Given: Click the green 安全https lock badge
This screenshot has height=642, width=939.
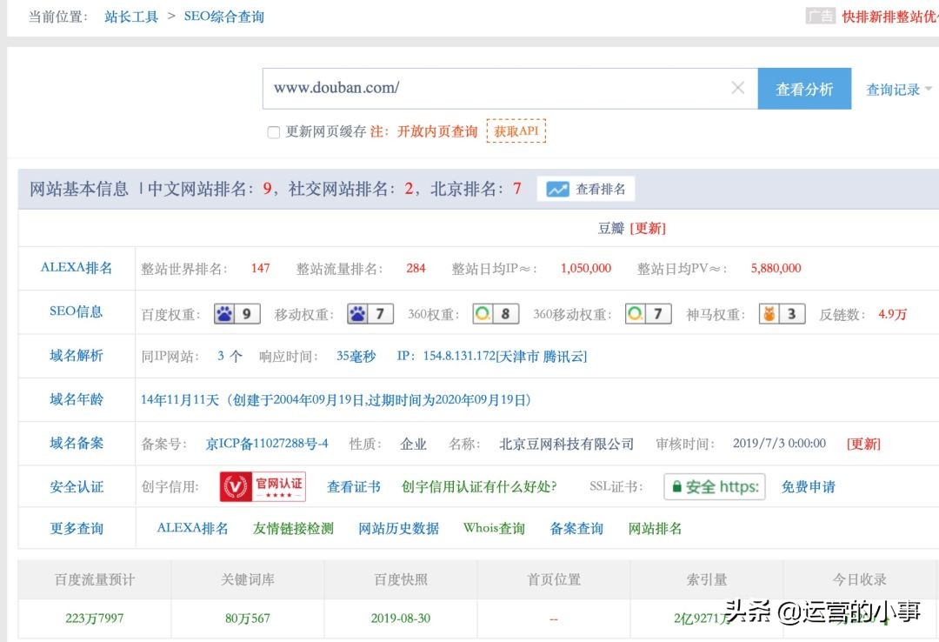Looking at the screenshot, I should 713,486.
